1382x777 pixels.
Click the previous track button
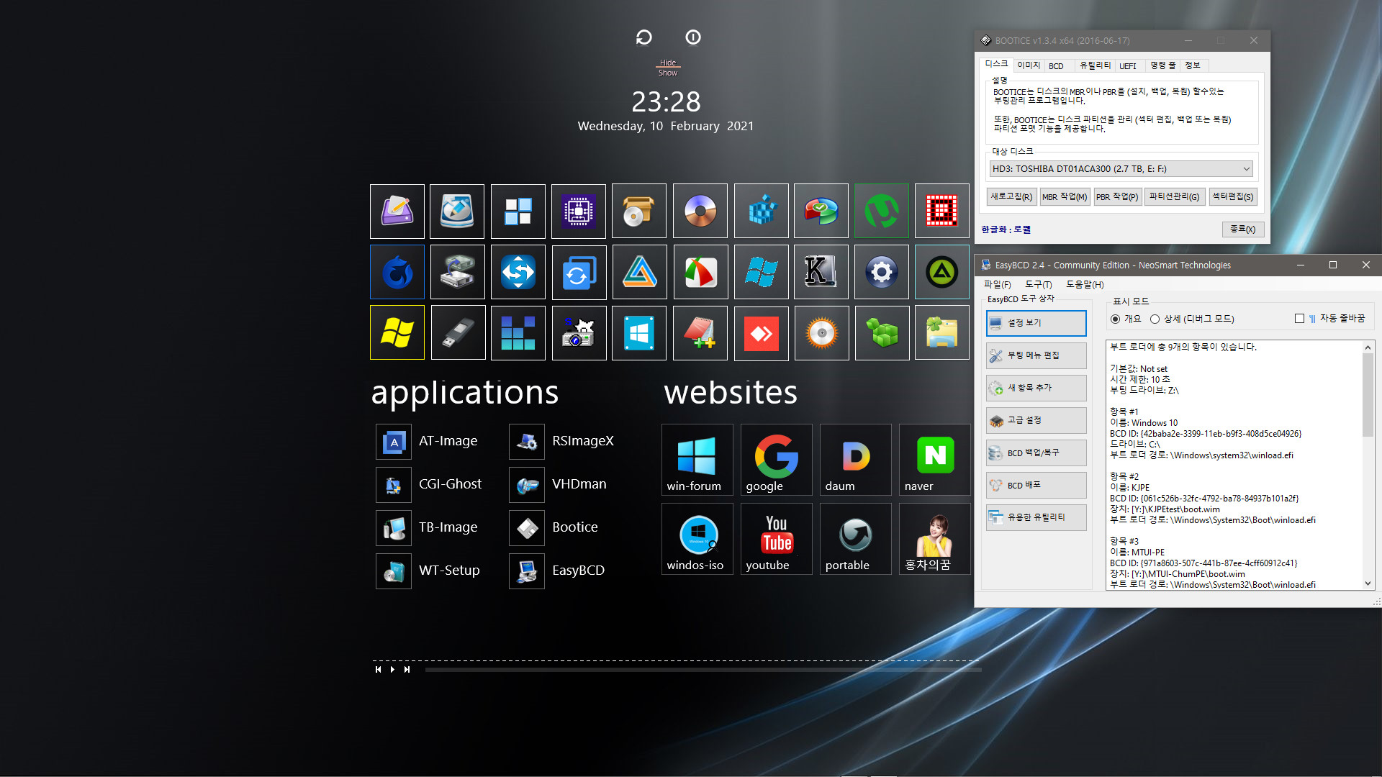378,670
